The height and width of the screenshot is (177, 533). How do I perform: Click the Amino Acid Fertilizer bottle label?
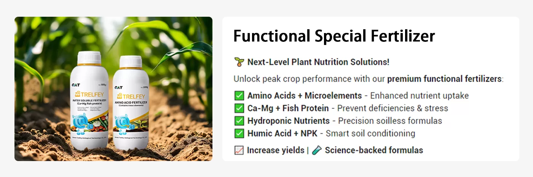(x=131, y=102)
